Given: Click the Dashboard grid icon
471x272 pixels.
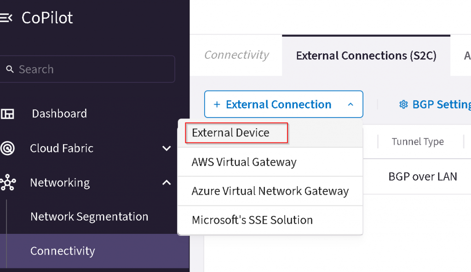Looking at the screenshot, I should click(x=7, y=113).
